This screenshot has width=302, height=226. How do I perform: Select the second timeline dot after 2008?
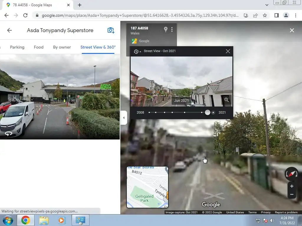(165, 112)
